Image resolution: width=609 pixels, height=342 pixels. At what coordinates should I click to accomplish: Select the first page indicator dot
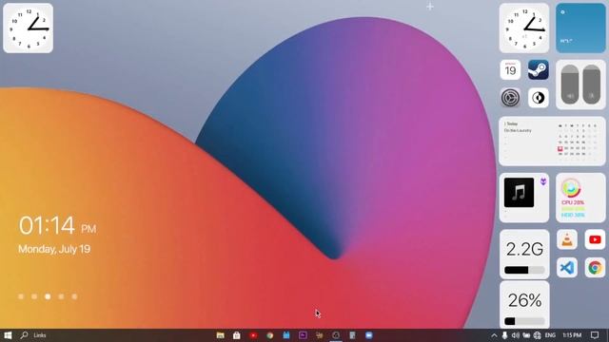[21, 296]
